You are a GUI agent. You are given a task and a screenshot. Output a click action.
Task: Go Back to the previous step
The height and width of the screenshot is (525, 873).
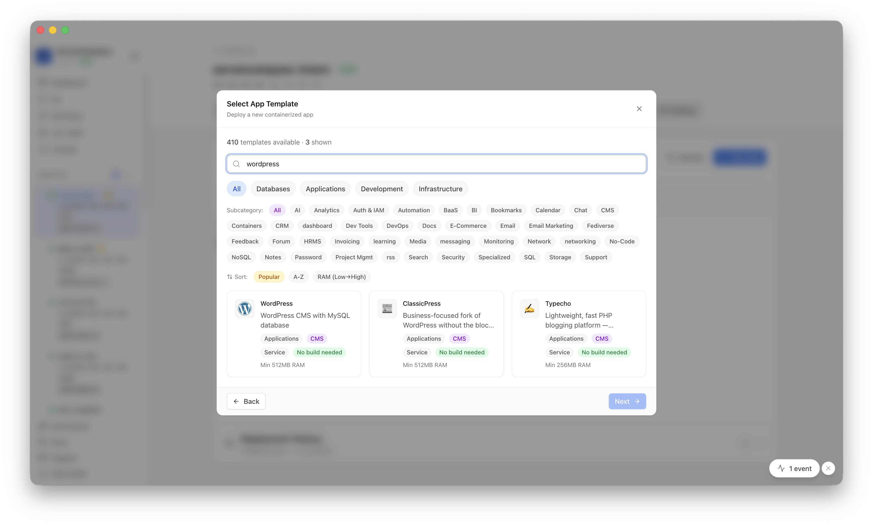[x=246, y=401]
